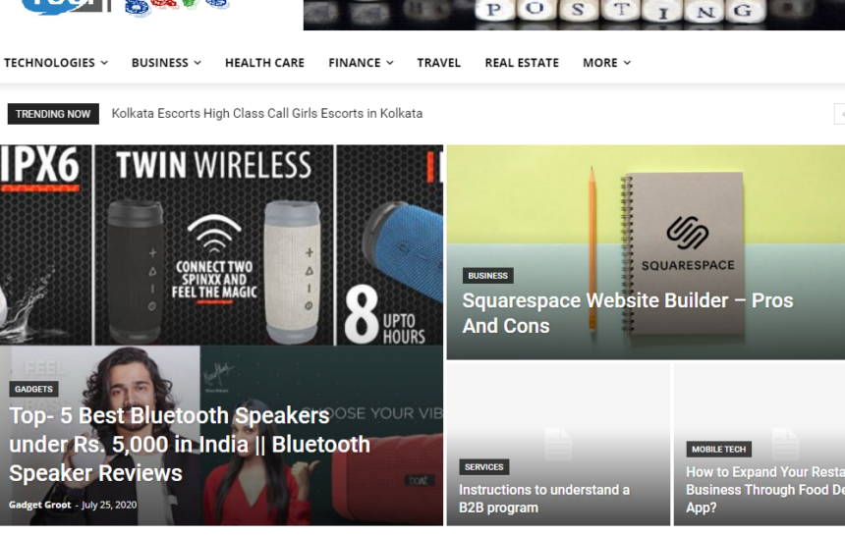Click the site logo at top left
The height and width of the screenshot is (536, 845).
(124, 7)
